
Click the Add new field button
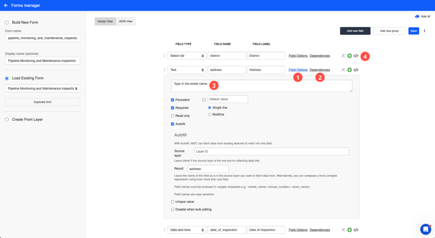[x=355, y=31]
